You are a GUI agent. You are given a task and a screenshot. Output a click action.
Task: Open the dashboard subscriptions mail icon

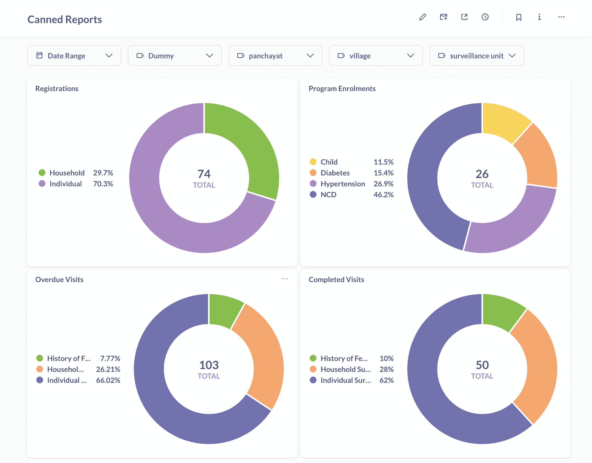[443, 17]
